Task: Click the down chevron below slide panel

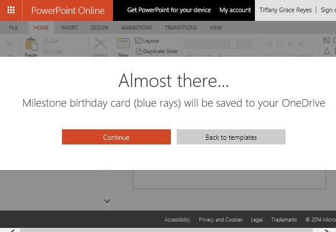Action: pyautogui.click(x=107, y=201)
